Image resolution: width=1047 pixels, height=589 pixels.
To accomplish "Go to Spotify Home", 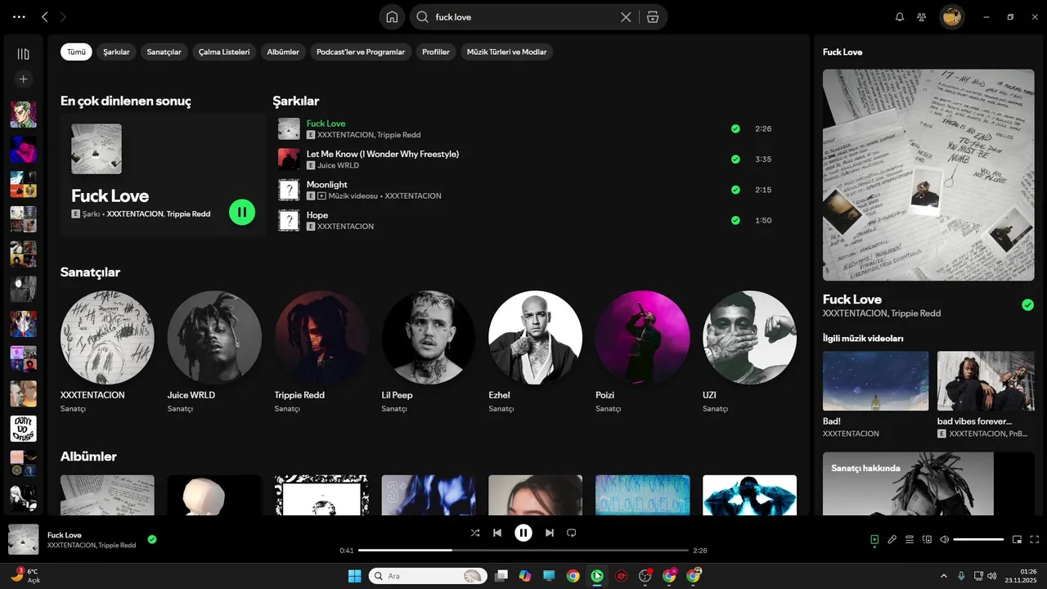I will coord(393,16).
